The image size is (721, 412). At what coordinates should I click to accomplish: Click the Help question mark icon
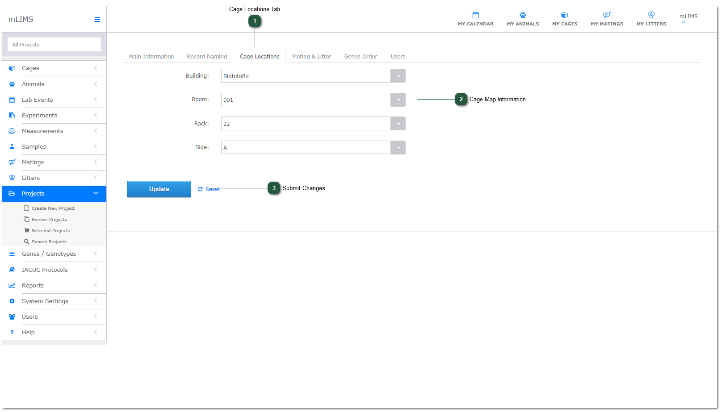tap(12, 332)
